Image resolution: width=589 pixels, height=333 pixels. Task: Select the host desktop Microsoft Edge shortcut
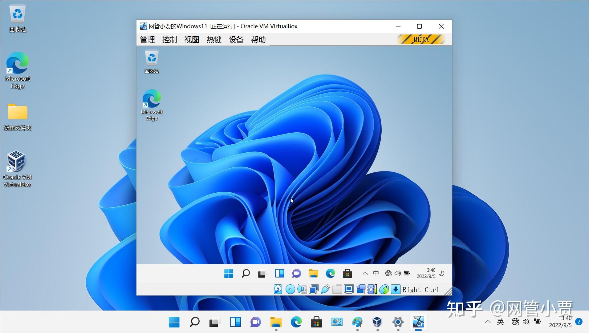pos(18,70)
